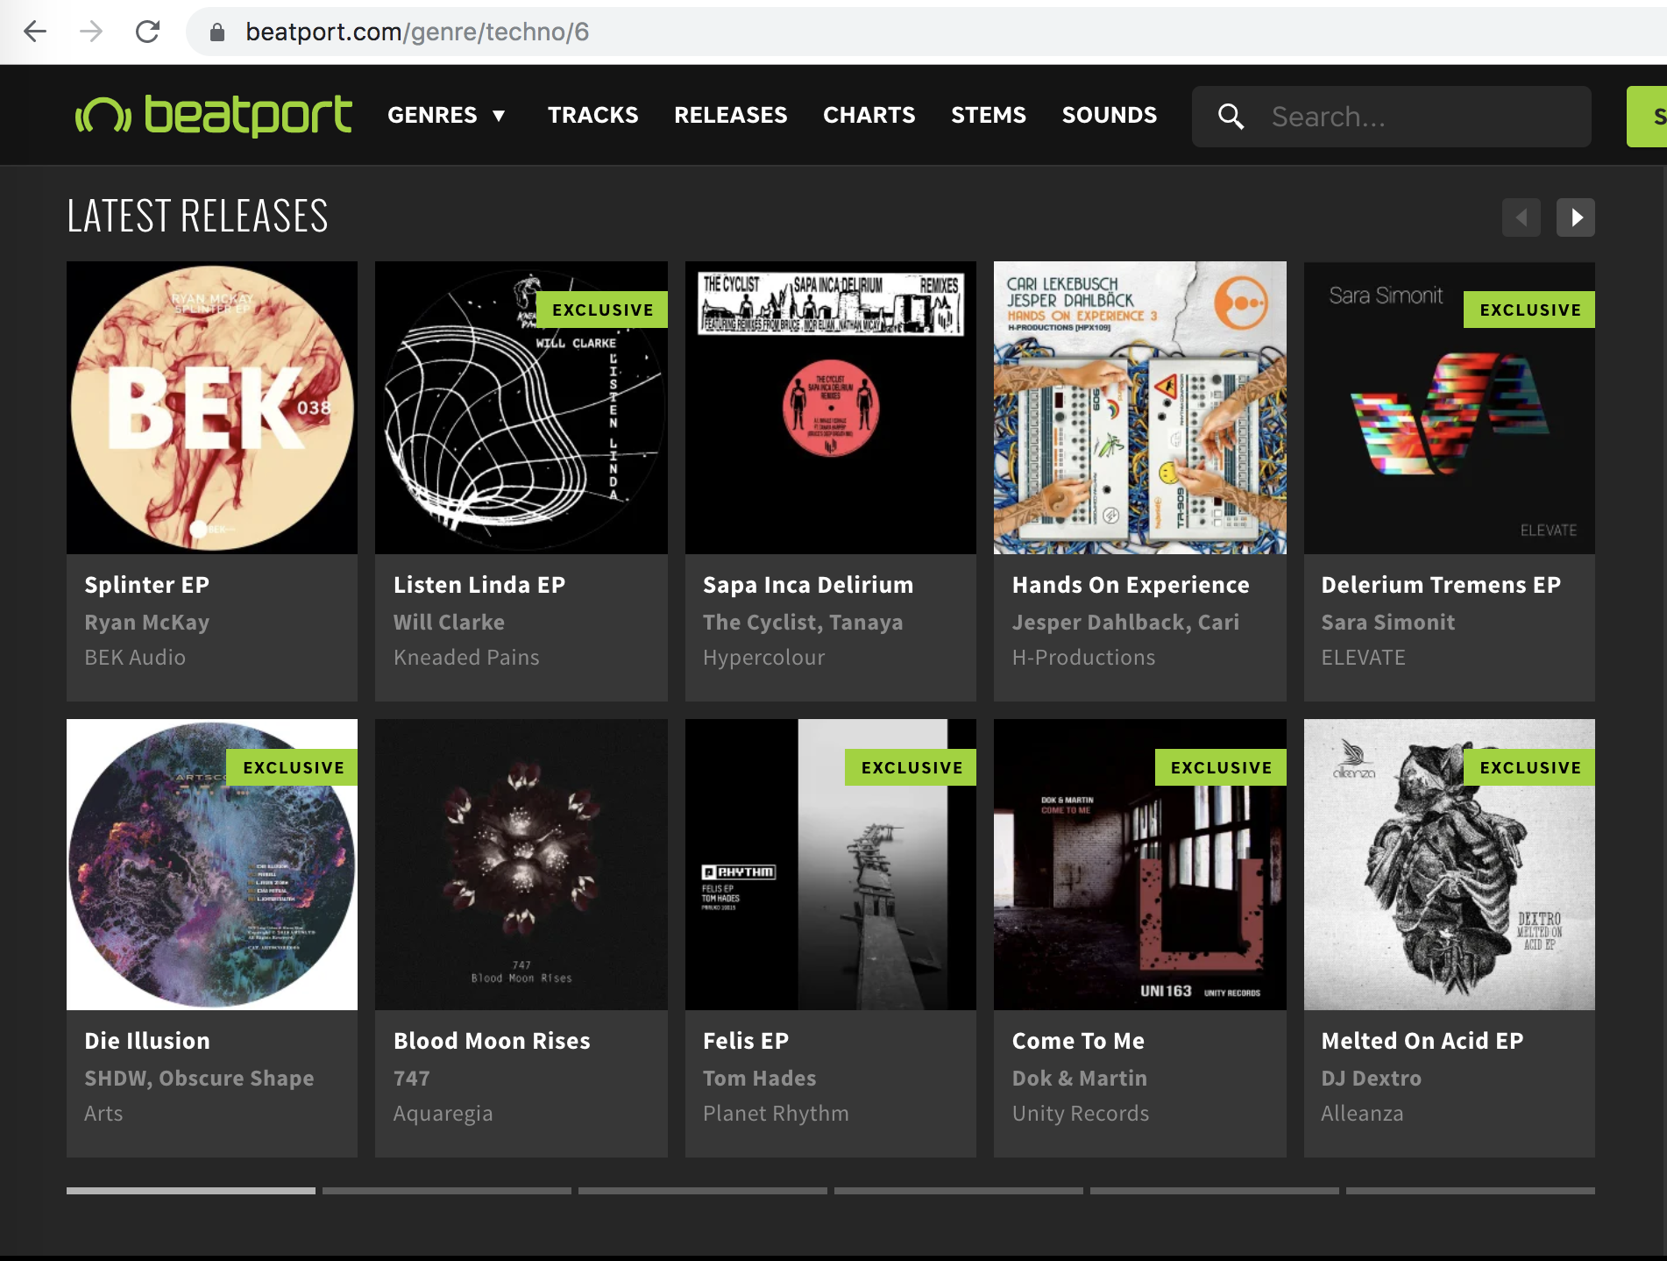
Task: Open label Alleanza
Action: [x=1363, y=1114]
